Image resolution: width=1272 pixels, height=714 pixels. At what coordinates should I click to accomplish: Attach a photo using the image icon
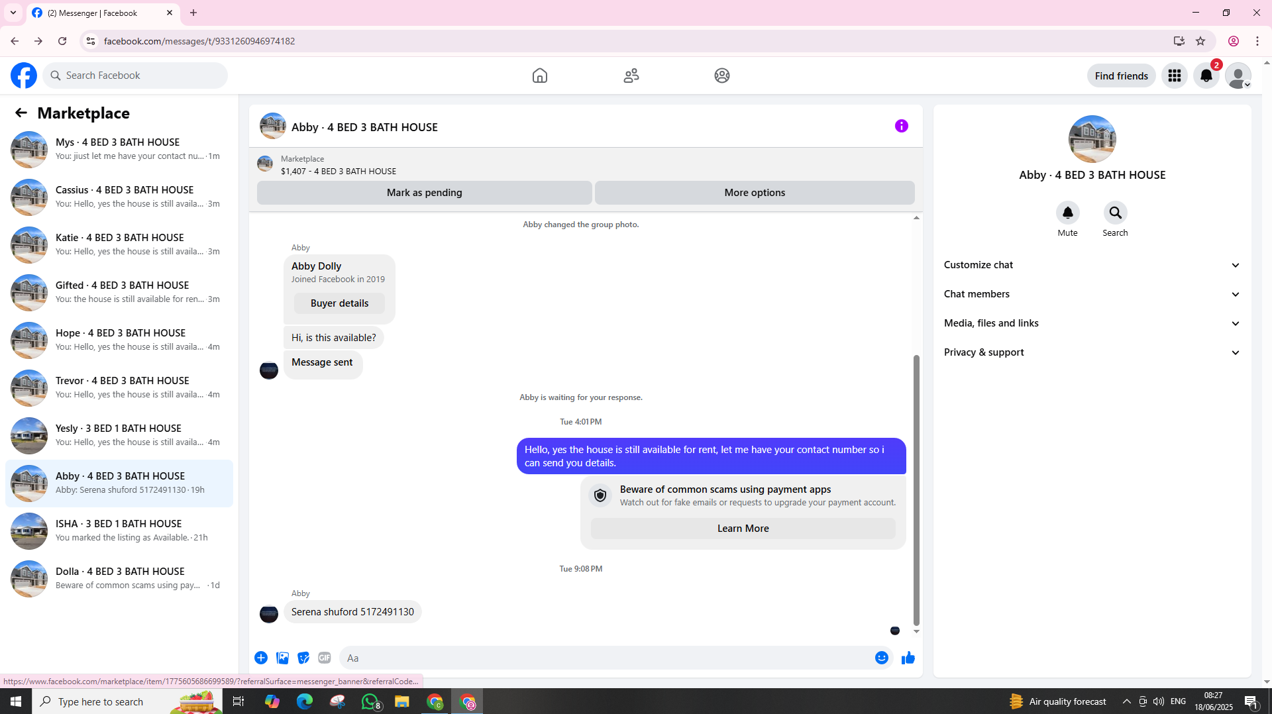(x=282, y=658)
